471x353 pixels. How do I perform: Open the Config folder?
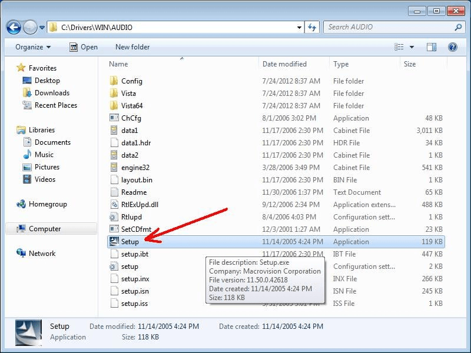point(131,81)
